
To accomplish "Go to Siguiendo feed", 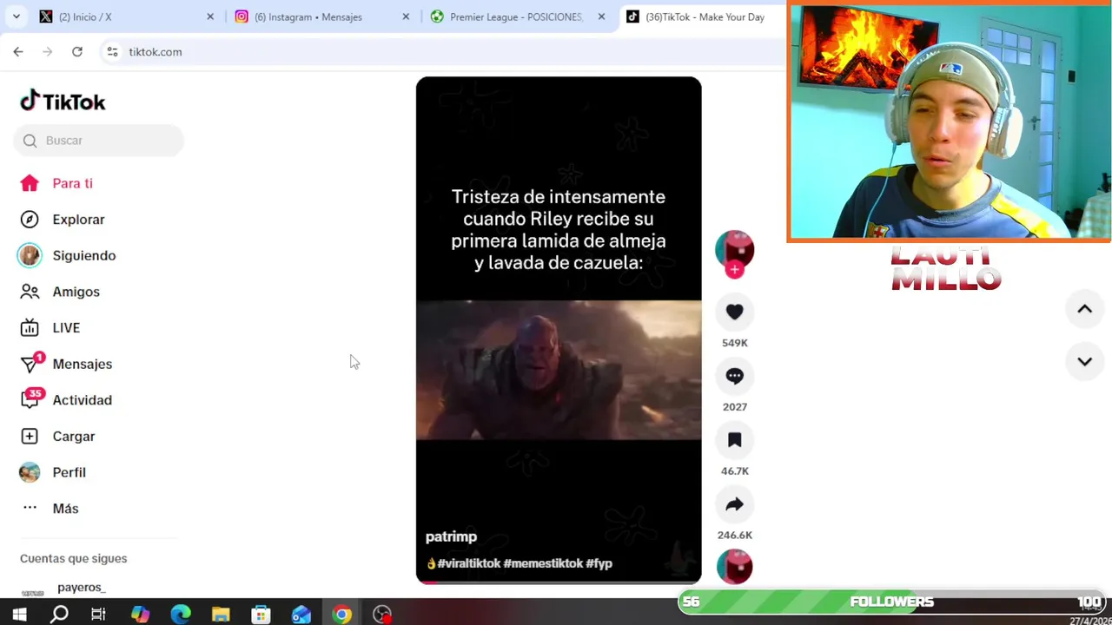I will [83, 256].
